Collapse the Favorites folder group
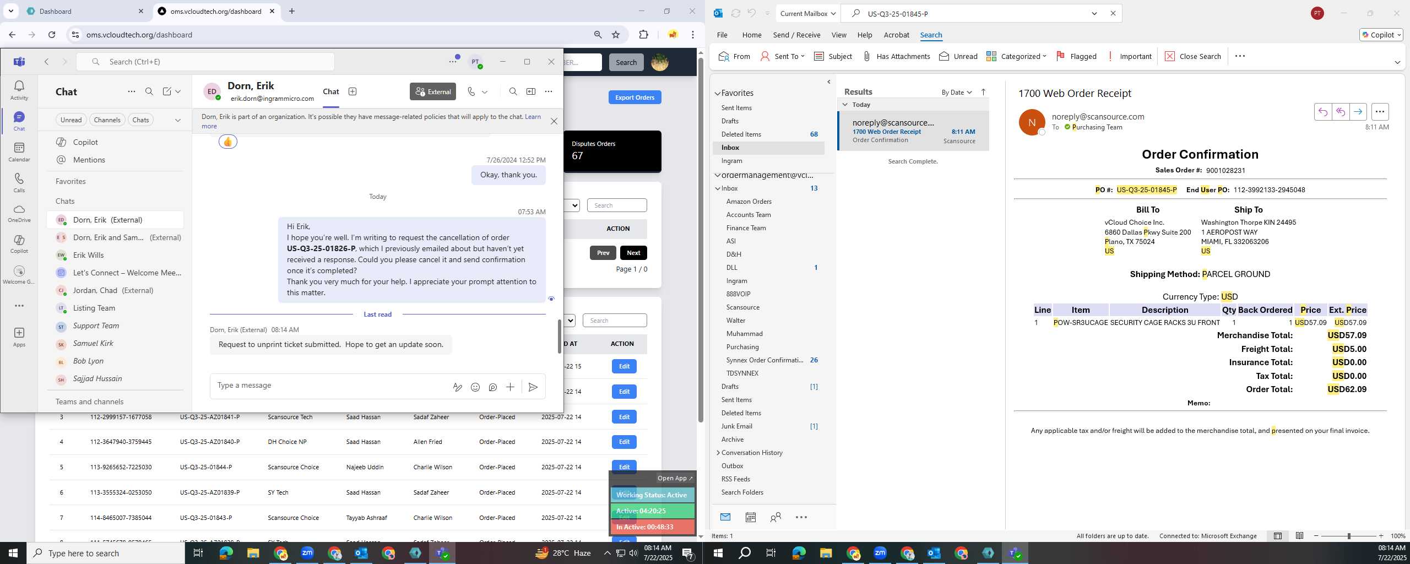The image size is (1410, 564). coord(718,94)
